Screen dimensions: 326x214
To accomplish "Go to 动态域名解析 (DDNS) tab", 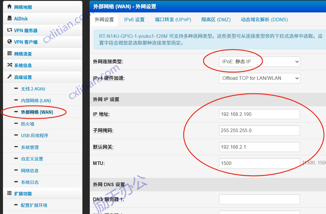I will click(264, 20).
